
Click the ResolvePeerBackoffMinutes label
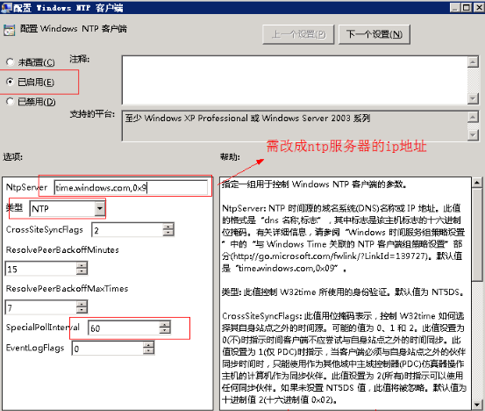62,249
